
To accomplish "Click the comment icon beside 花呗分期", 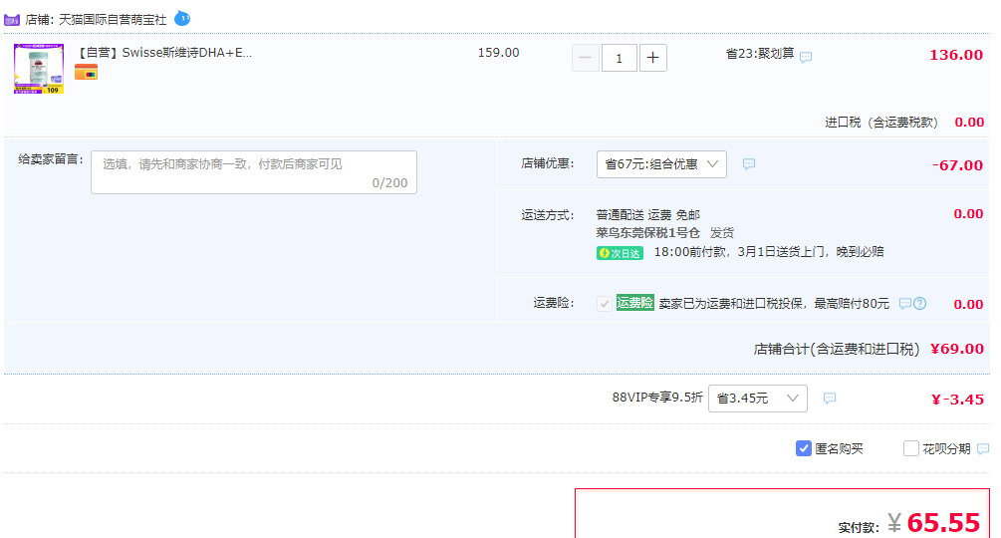I will click(x=983, y=448).
